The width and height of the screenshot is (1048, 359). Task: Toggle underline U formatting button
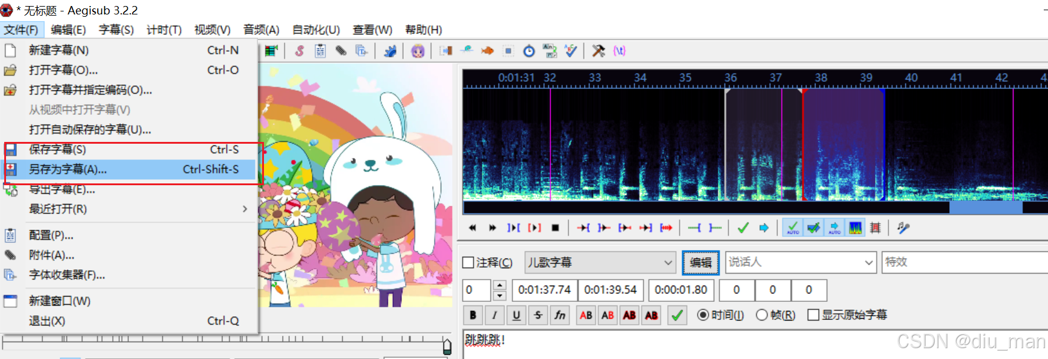[516, 315]
